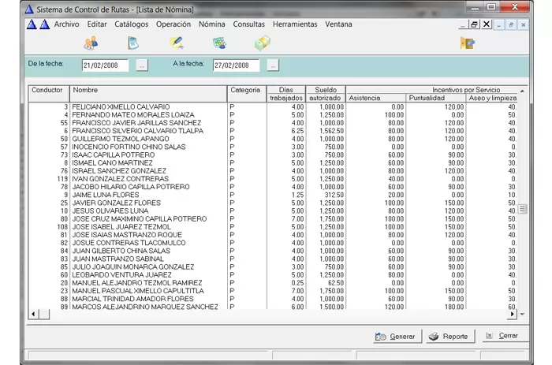
Task: Open the money payroll toolbar icon
Action: [263, 43]
